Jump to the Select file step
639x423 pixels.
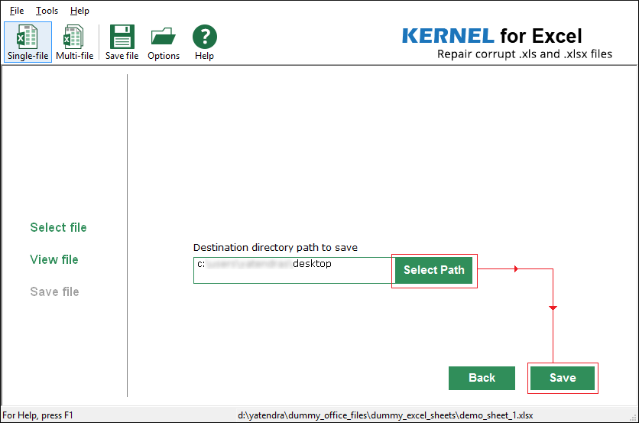pos(58,227)
